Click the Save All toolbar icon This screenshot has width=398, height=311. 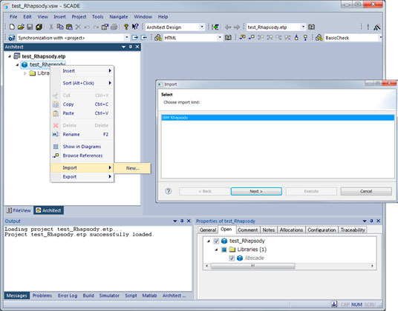pyautogui.click(x=39, y=27)
